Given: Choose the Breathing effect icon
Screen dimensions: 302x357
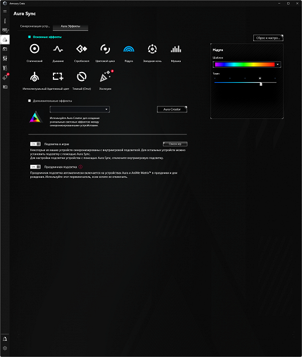Looking at the screenshot, I should point(58,49).
